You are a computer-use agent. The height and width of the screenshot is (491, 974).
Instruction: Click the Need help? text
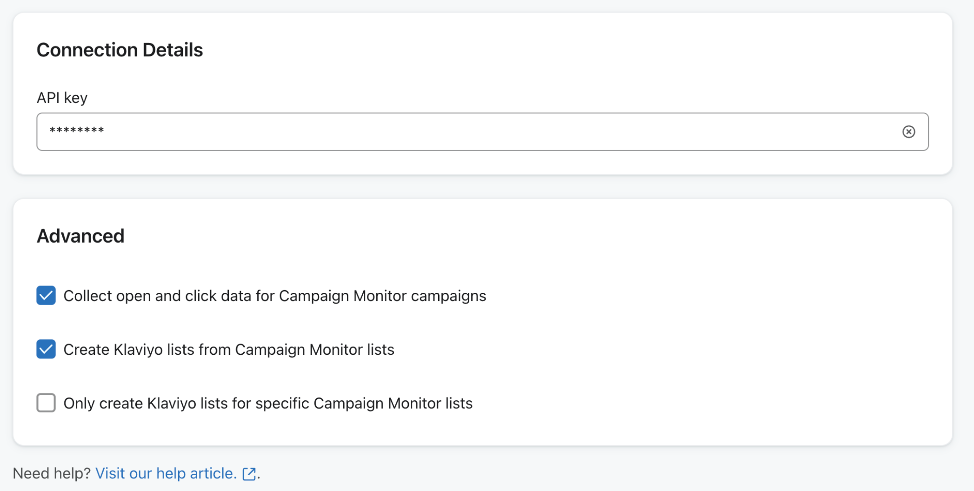point(52,473)
